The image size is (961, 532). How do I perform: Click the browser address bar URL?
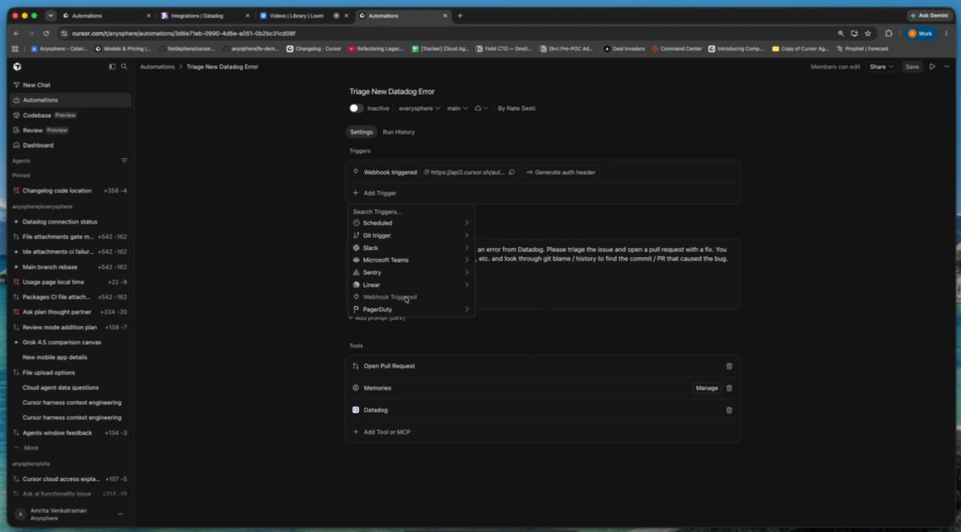[184, 33]
